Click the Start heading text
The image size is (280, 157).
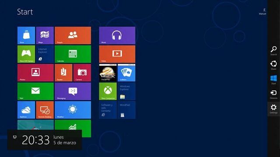pos(25,12)
